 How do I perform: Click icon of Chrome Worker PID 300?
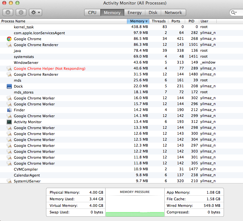click(x=9, y=134)
